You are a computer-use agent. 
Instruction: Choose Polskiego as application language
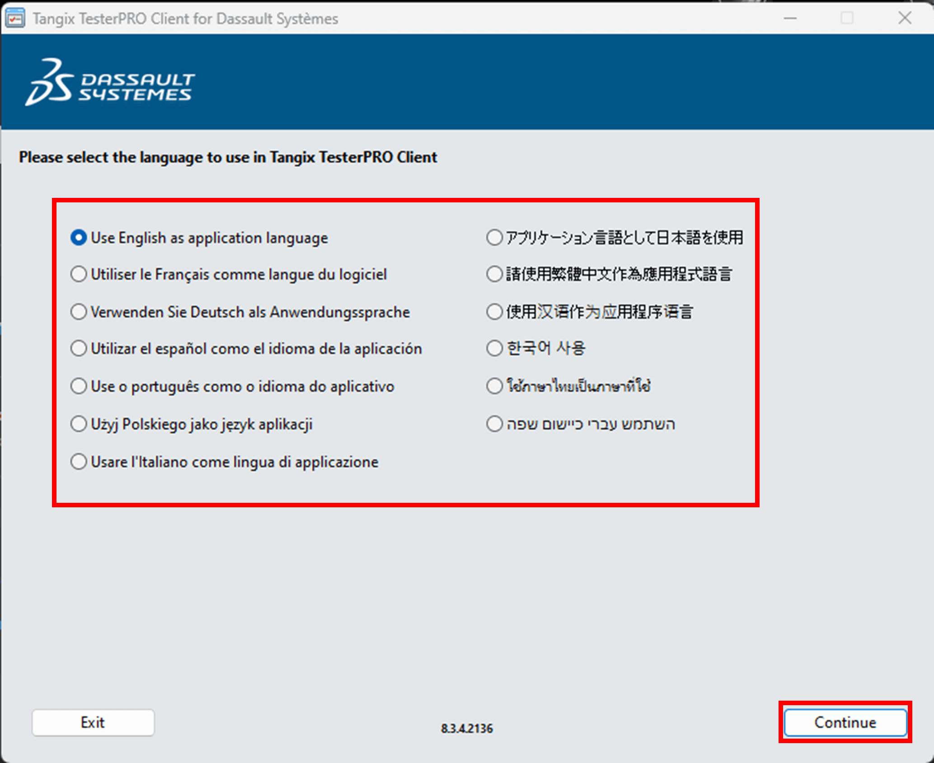pyautogui.click(x=79, y=424)
